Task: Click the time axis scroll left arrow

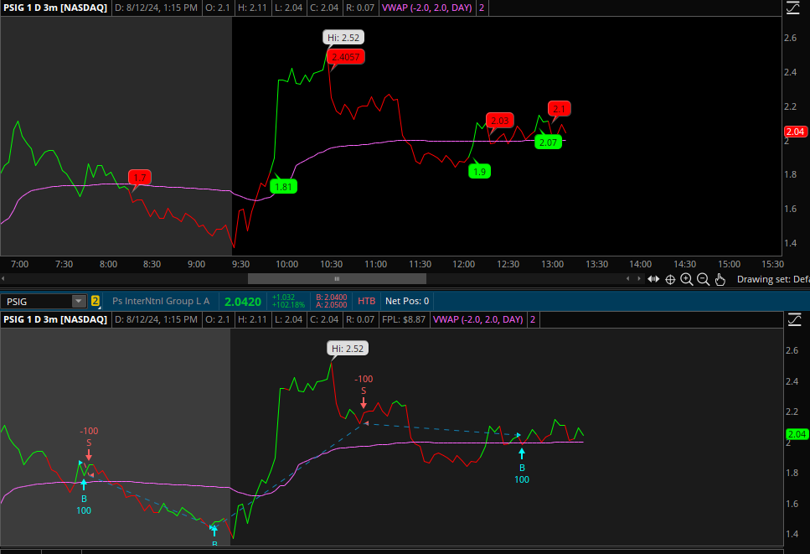Action: pyautogui.click(x=5, y=278)
